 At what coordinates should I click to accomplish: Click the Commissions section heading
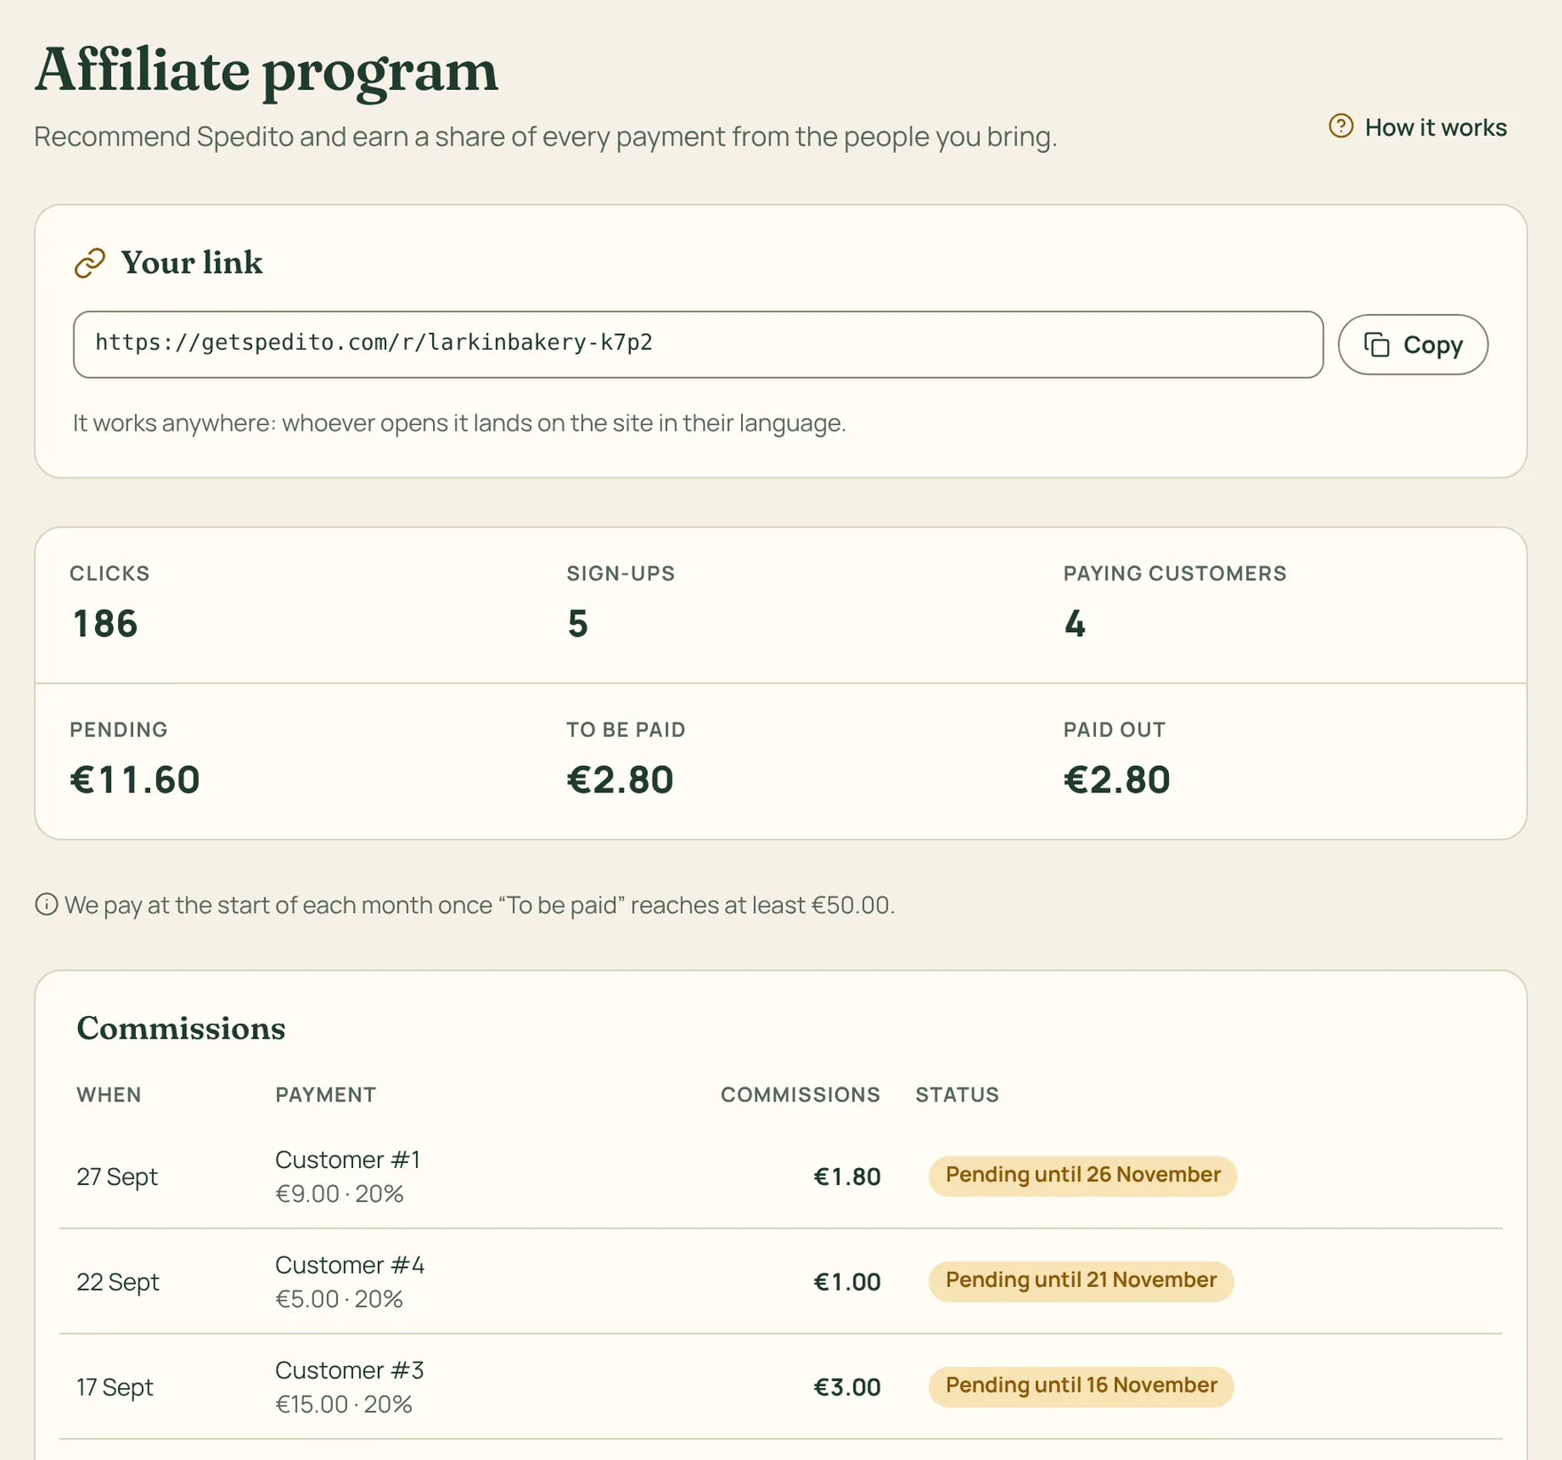[181, 1028]
